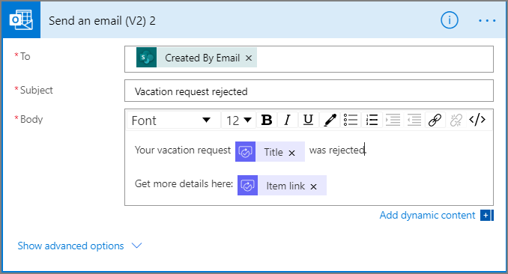Remove the Title dynamic token
508x274 pixels.
291,153
